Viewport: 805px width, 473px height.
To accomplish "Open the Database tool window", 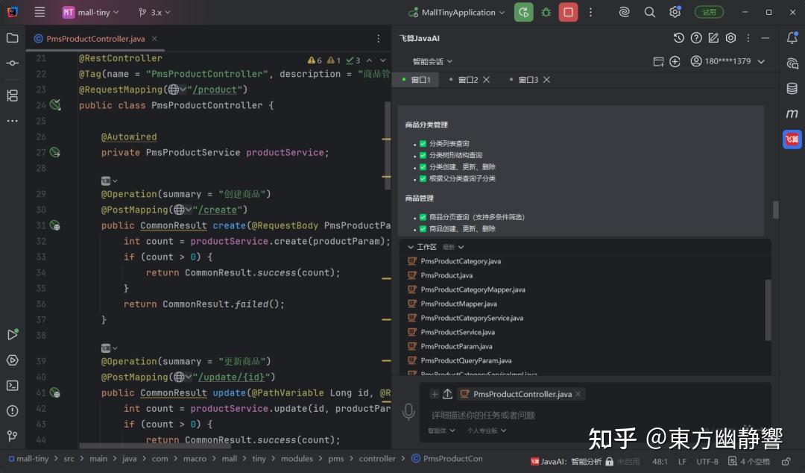I will click(x=792, y=89).
